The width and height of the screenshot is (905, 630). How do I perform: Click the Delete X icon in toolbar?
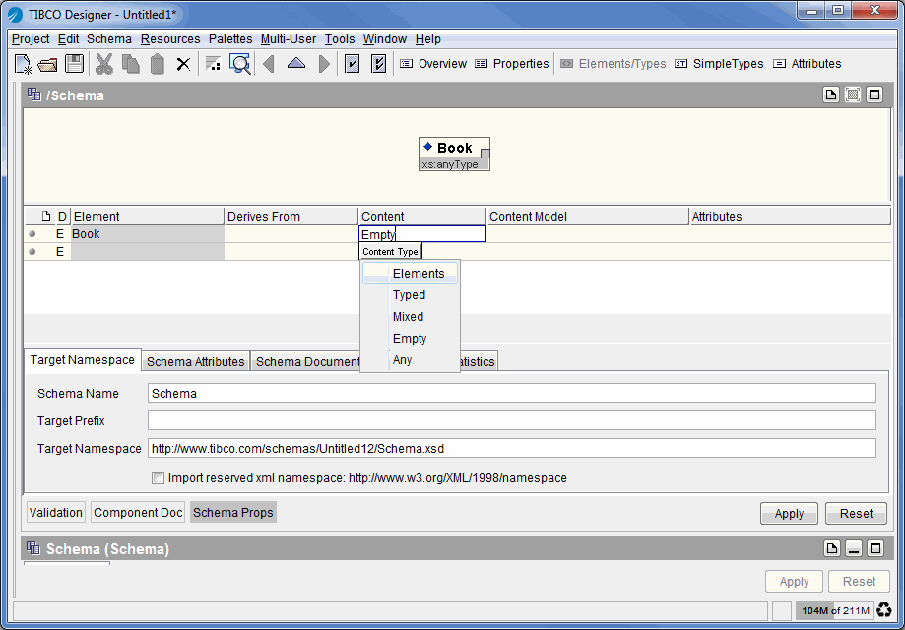183,64
